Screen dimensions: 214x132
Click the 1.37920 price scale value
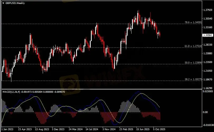click(x=208, y=10)
